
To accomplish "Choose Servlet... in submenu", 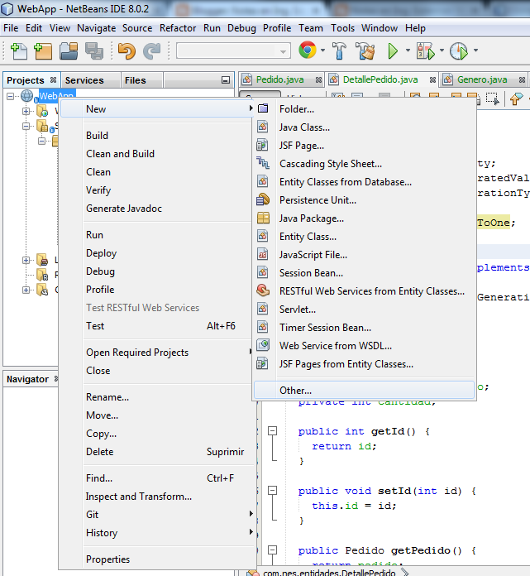I will pyautogui.click(x=364, y=310).
